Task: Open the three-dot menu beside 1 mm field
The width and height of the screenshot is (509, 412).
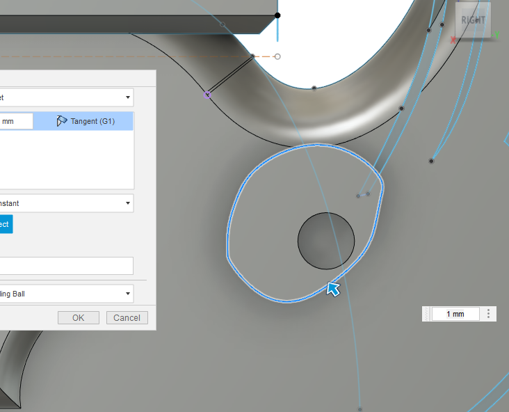Action: [488, 314]
